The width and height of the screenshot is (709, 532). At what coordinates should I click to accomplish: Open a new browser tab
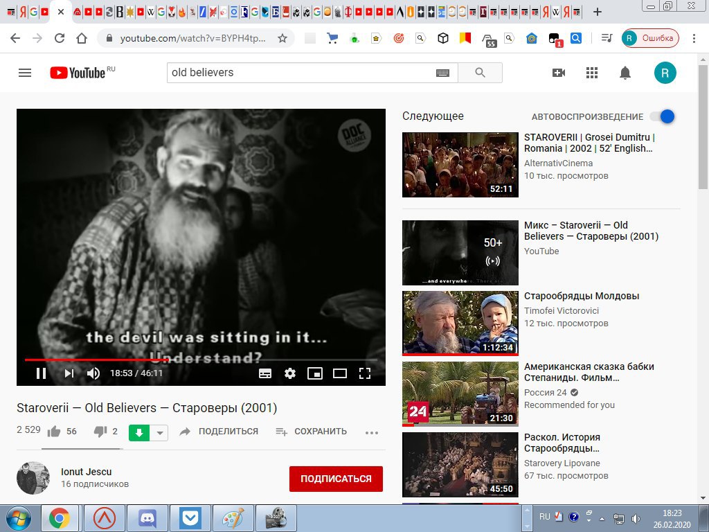click(x=598, y=12)
